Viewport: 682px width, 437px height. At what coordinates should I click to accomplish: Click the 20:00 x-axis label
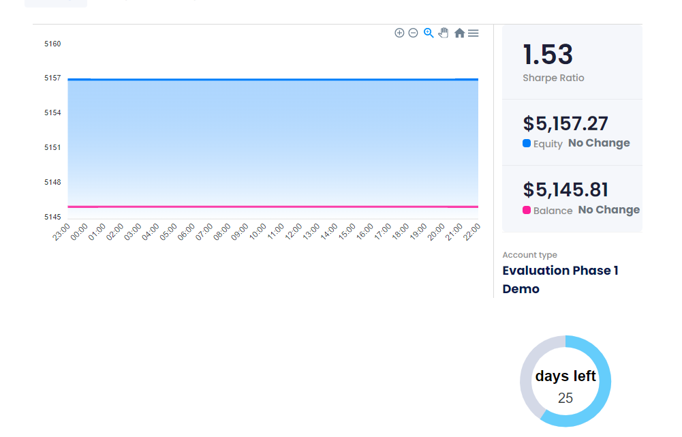click(x=436, y=232)
